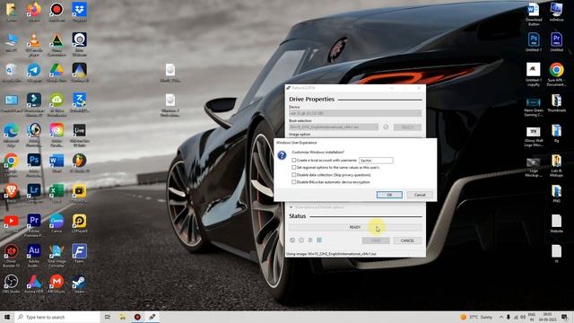The width and height of the screenshot is (574, 323).
Task: Show hidden system tray icons
Action: [x=500, y=317]
